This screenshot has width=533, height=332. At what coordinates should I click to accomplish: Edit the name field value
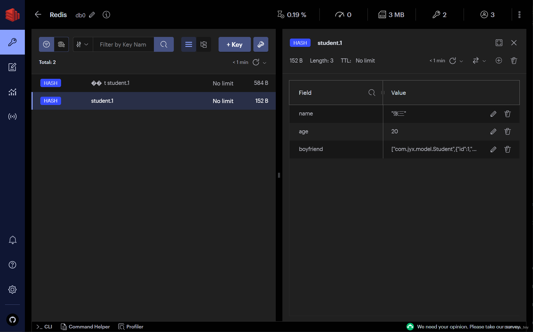[x=493, y=114]
